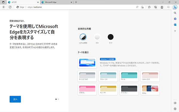The width and height of the screenshot is (179, 112).
Task: Click the Read aloud icon in address bar
Action: [137, 7]
